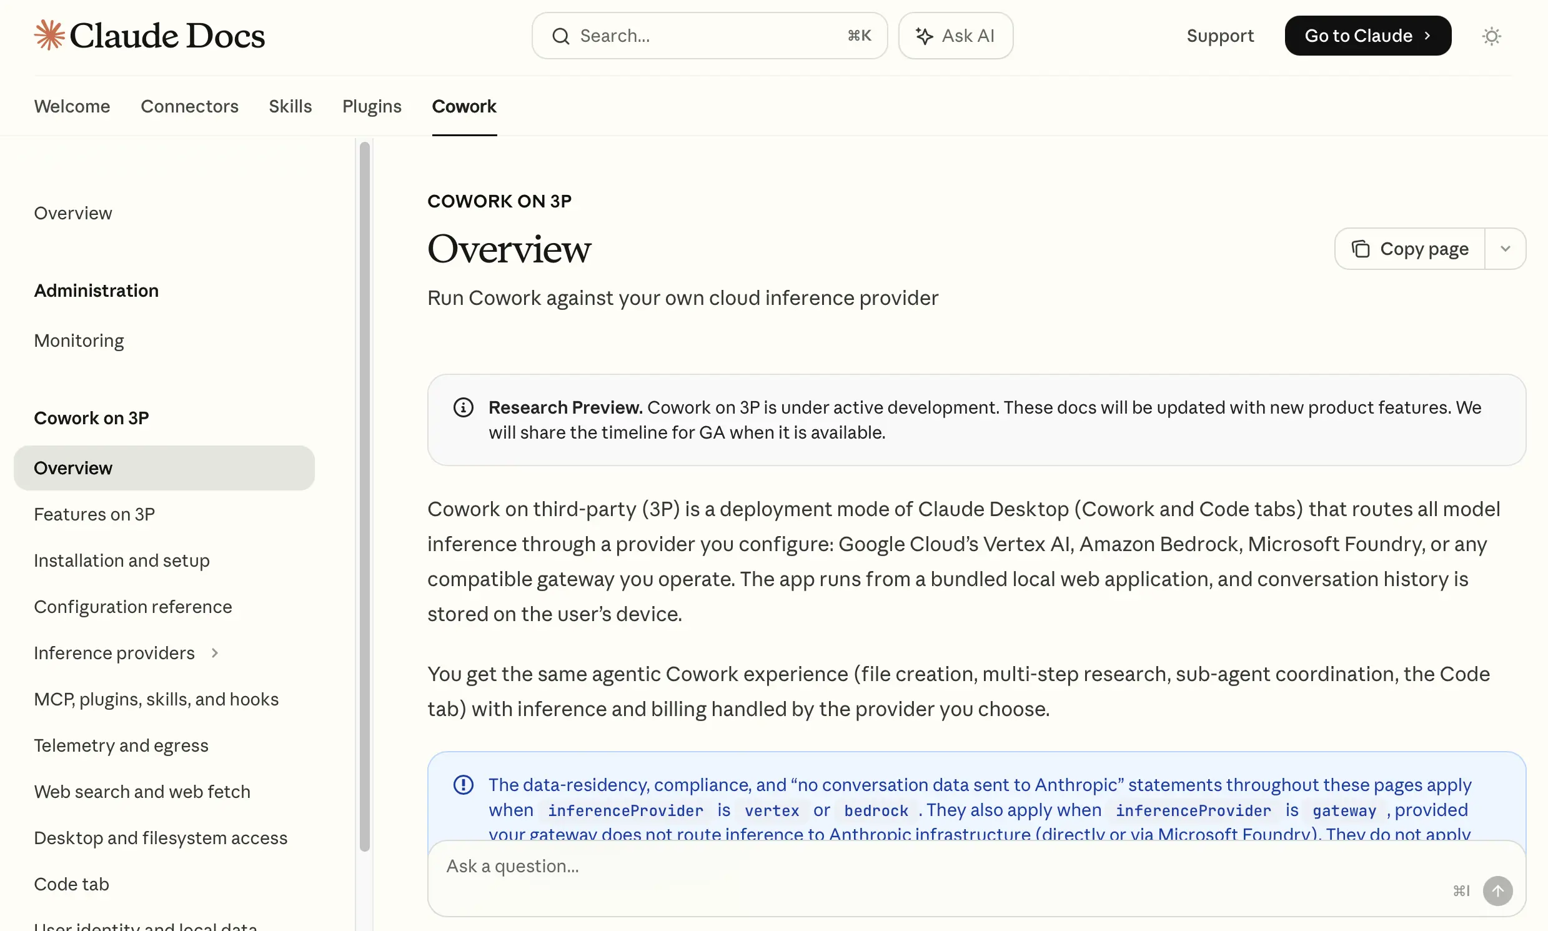Open the Code tab sidebar link
The image size is (1548, 931).
(x=71, y=885)
